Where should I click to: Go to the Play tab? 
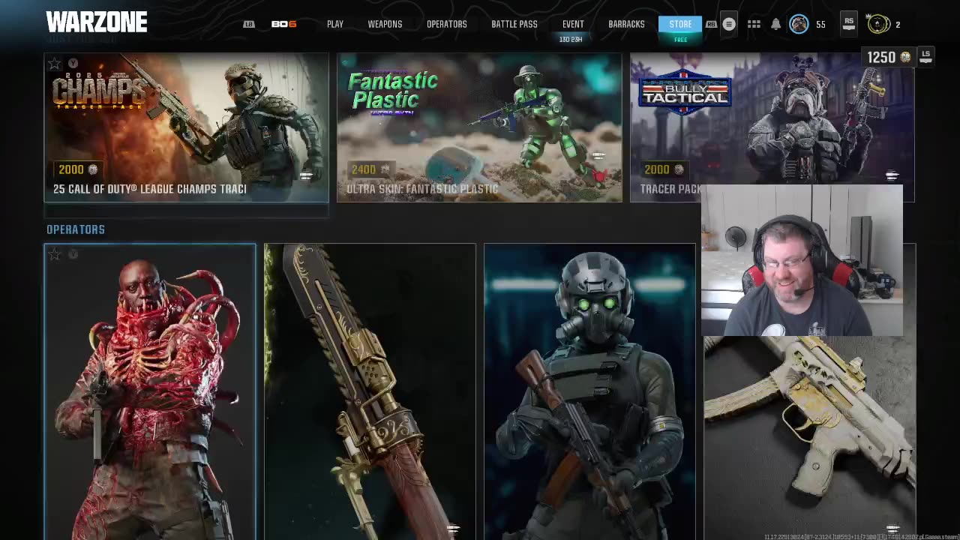tap(335, 24)
